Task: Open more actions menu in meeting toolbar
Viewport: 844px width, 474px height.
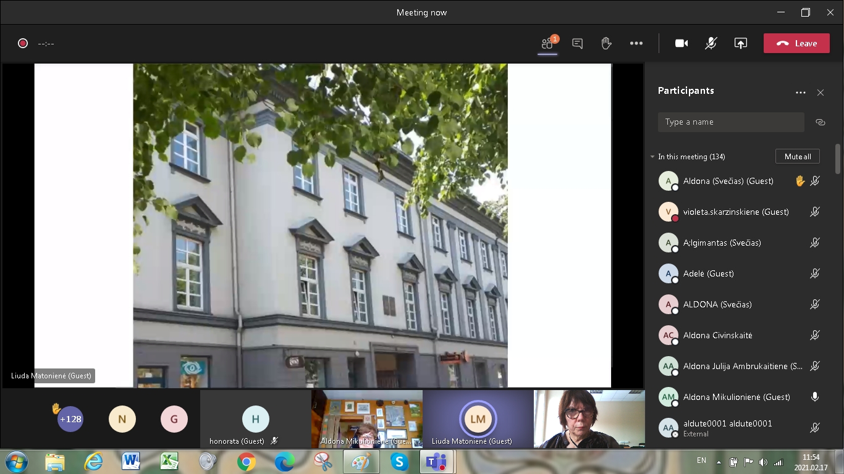Action: (x=636, y=43)
